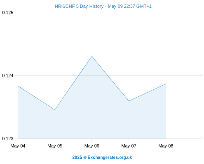Viewport: 204px width, 164px height.
Task: Click the 0.125 y-axis label
Action: (8, 13)
